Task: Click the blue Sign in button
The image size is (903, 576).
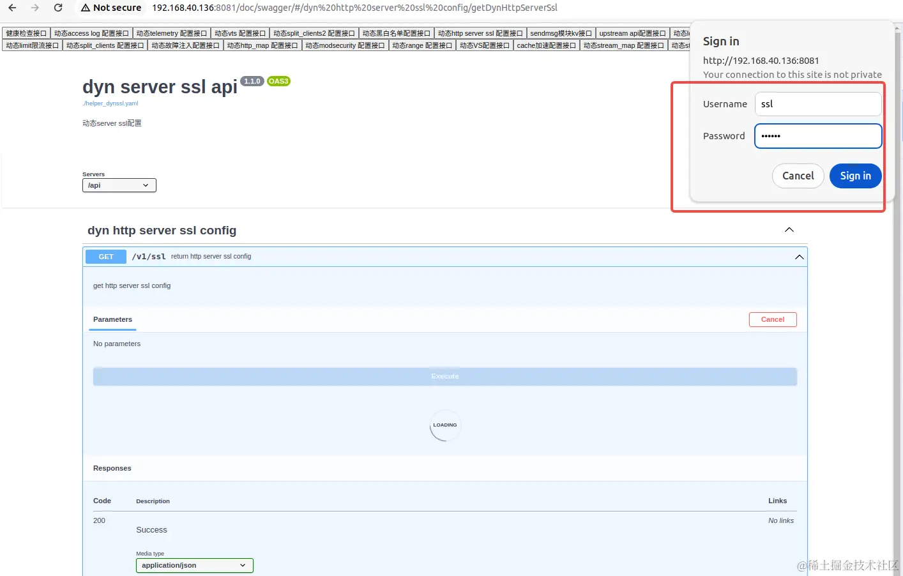Action: 856,176
